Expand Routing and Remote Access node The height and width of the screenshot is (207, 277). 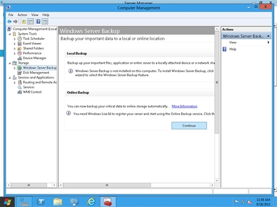click(x=14, y=83)
